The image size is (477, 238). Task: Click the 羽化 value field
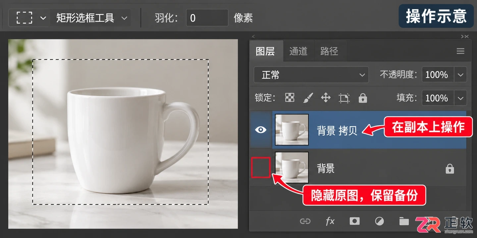click(207, 18)
